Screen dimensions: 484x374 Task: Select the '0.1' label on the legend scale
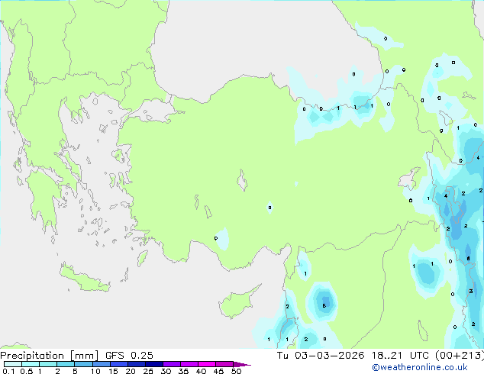tap(8, 371)
